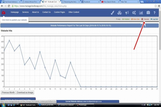Click the orange View Site link
The height and width of the screenshot is (107, 161).
[135, 19]
